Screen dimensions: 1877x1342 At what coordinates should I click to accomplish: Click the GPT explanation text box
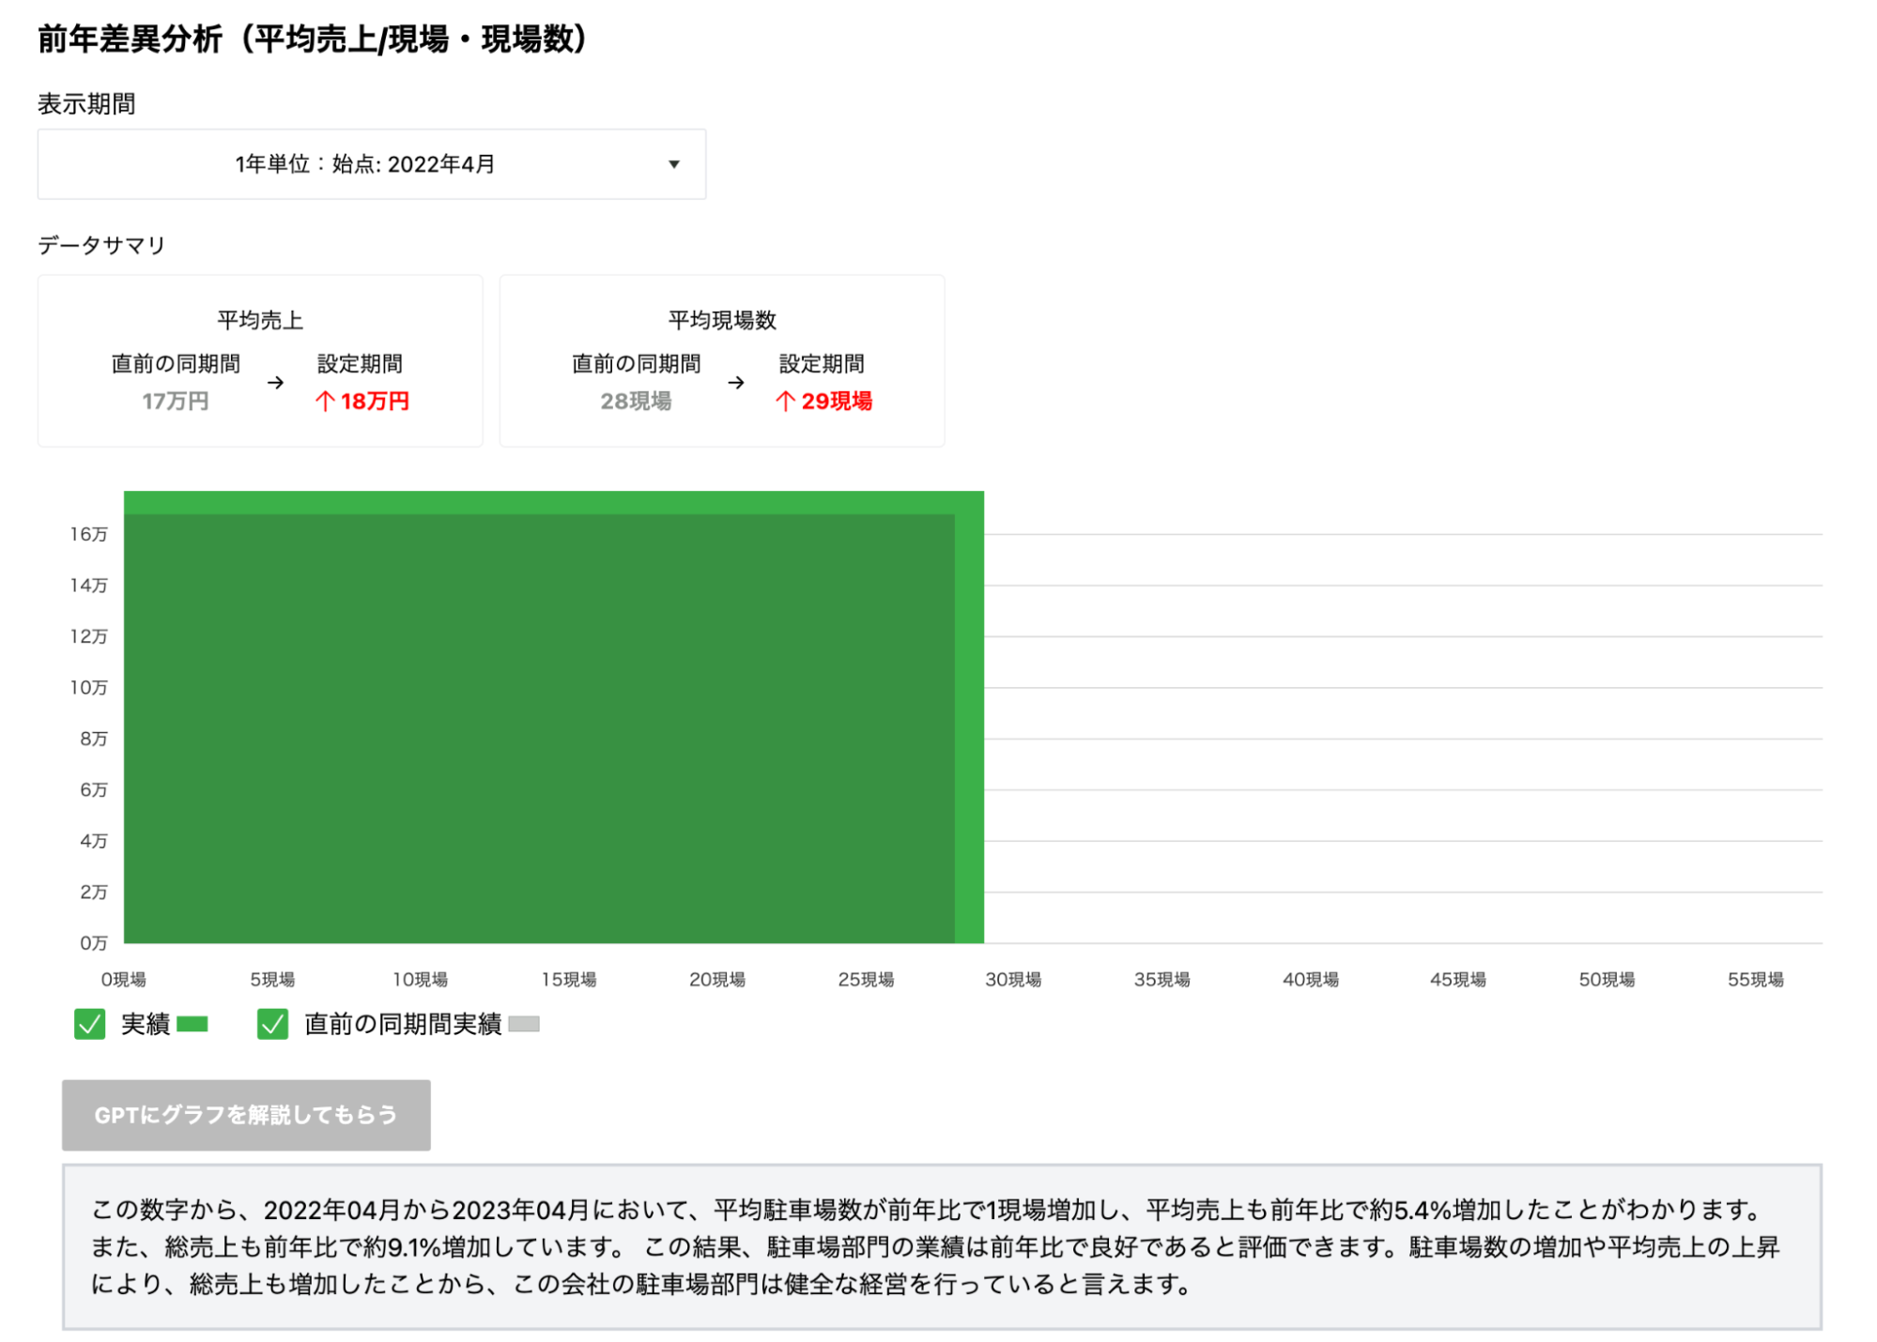click(941, 1246)
